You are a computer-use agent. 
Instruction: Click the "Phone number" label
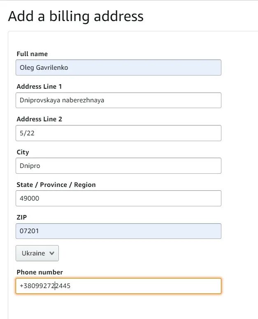click(40, 272)
